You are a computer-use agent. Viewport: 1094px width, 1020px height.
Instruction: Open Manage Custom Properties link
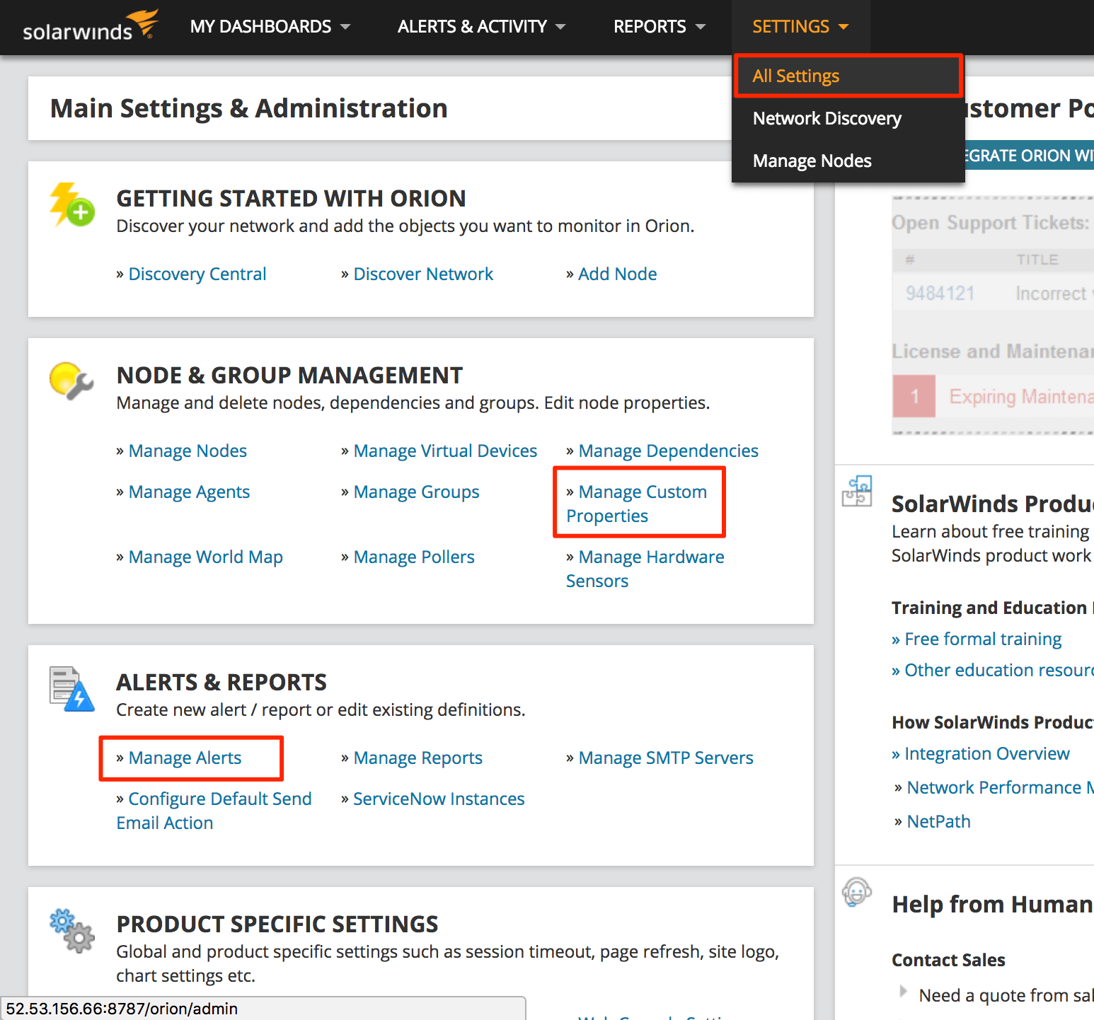click(637, 504)
